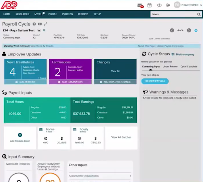
Task: Click the QuickCalc Requests card
Action: [18, 171]
